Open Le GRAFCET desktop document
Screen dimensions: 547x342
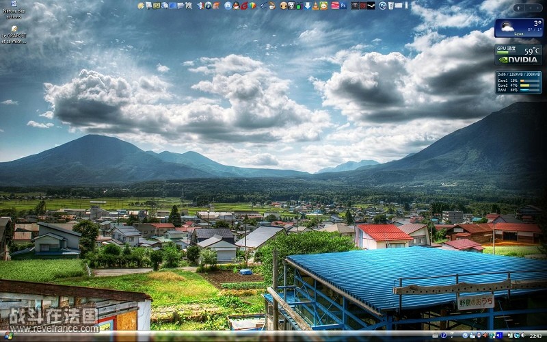(x=14, y=34)
